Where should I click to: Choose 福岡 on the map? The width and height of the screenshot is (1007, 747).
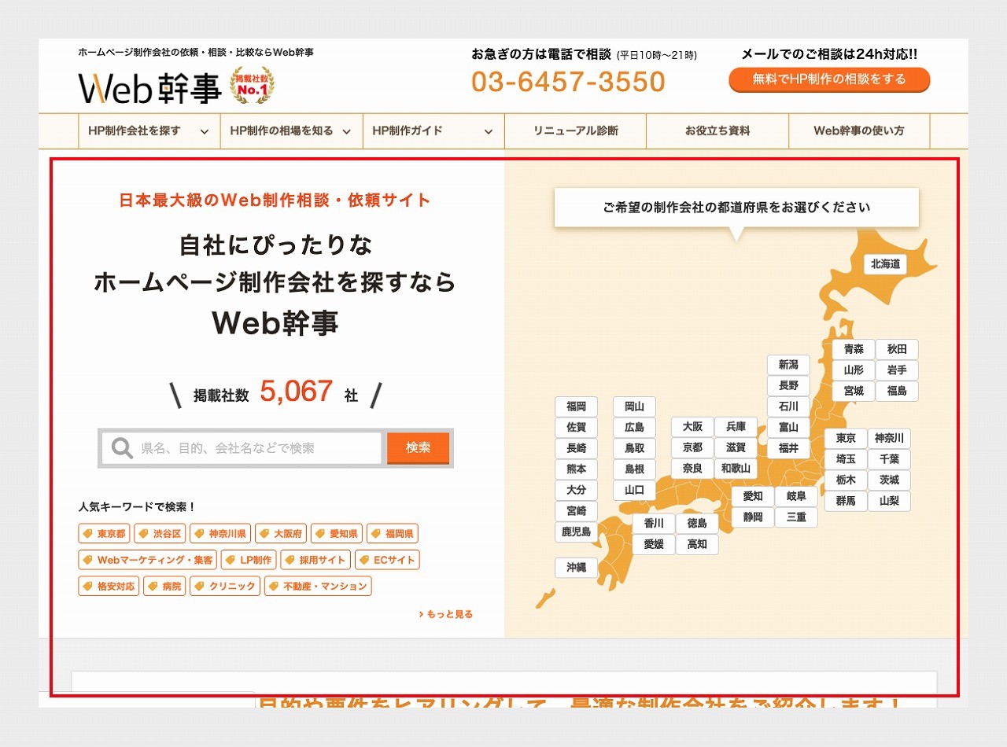pyautogui.click(x=576, y=407)
